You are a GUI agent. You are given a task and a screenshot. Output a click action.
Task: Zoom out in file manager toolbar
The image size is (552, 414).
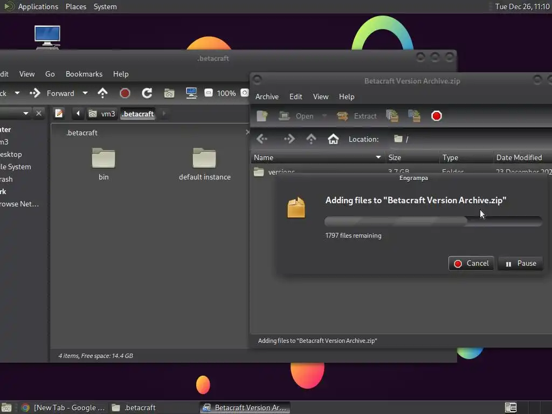click(209, 93)
